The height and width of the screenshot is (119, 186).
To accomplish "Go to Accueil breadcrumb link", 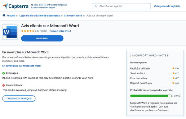I will coord(11,16).
